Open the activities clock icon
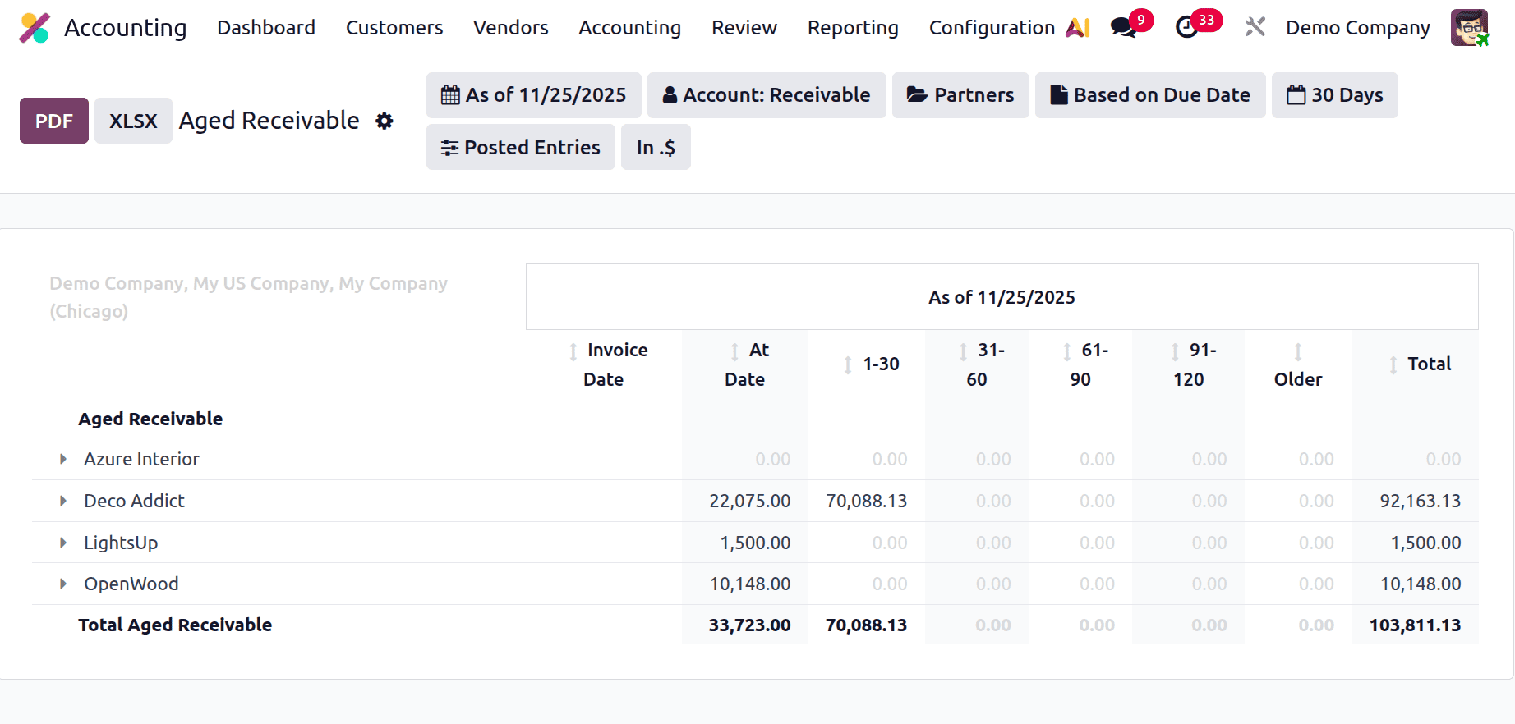Viewport: 1515px width, 724px height. 1186,28
